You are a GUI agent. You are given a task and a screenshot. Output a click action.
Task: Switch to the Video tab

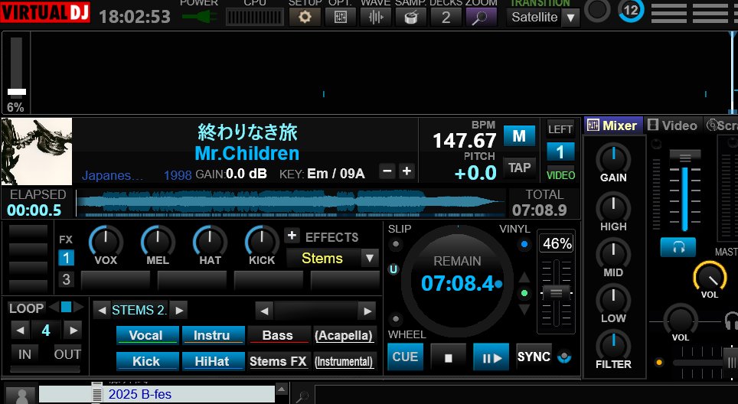[673, 125]
